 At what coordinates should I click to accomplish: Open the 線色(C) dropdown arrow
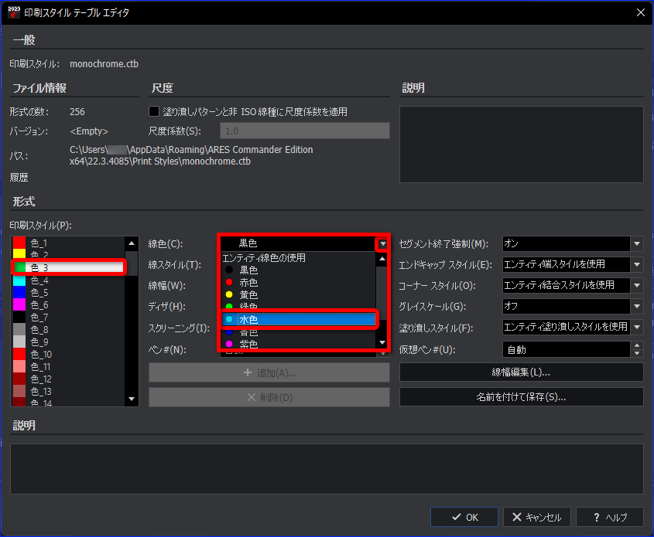point(382,243)
